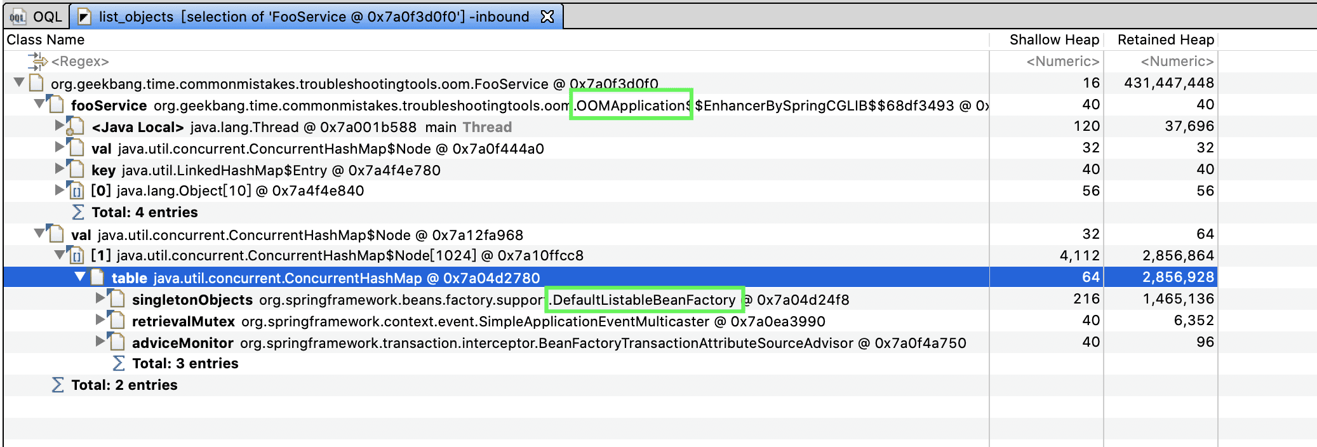Image resolution: width=1317 pixels, height=447 pixels.
Task: Close the list_objects tab
Action: pos(547,17)
